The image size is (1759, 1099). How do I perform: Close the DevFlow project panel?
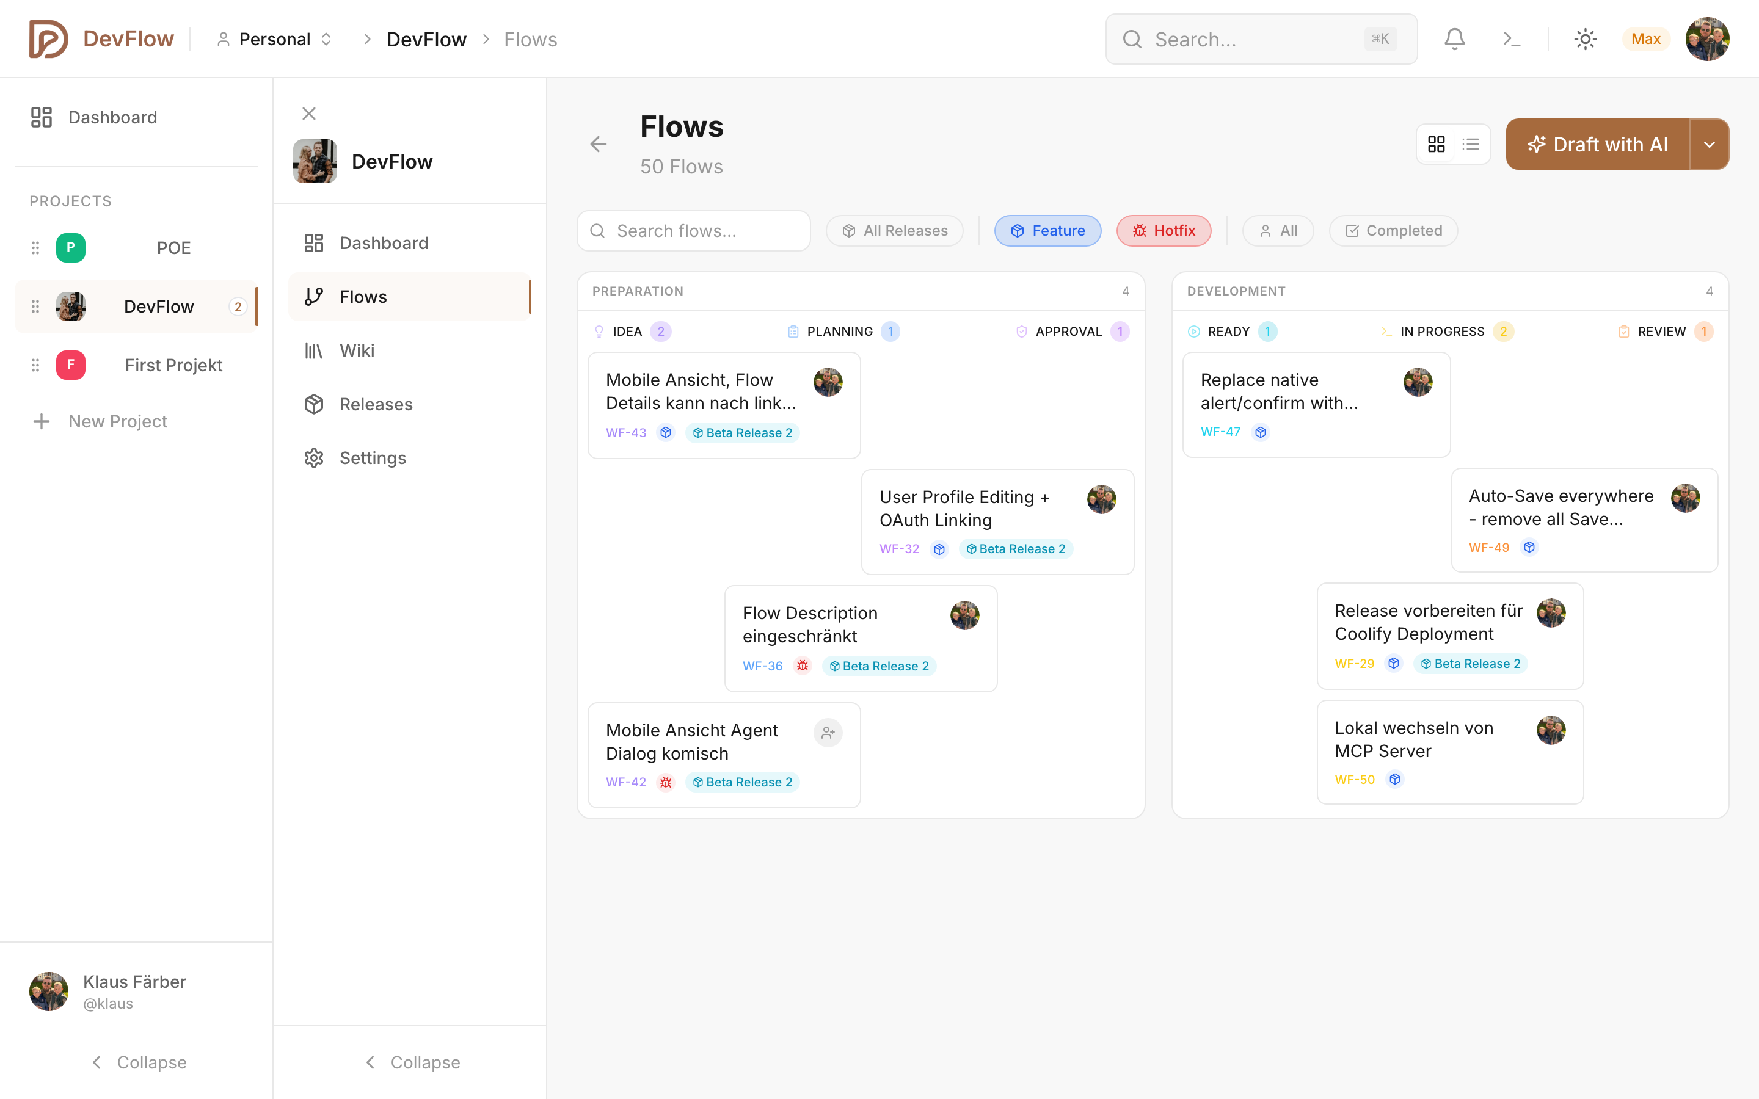309,114
